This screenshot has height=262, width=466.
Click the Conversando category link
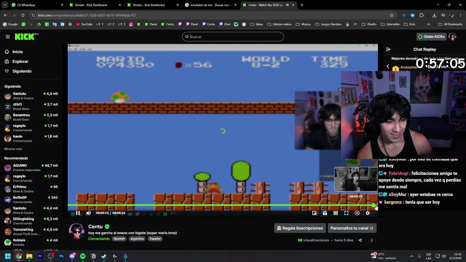[x=99, y=239]
